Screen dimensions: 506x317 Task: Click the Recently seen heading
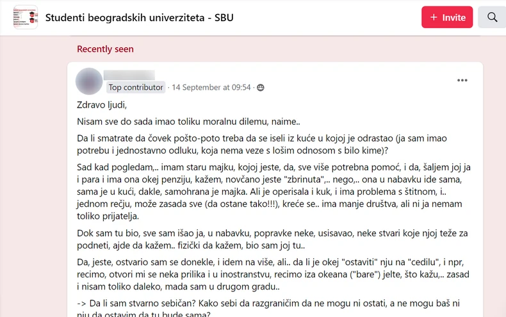105,49
